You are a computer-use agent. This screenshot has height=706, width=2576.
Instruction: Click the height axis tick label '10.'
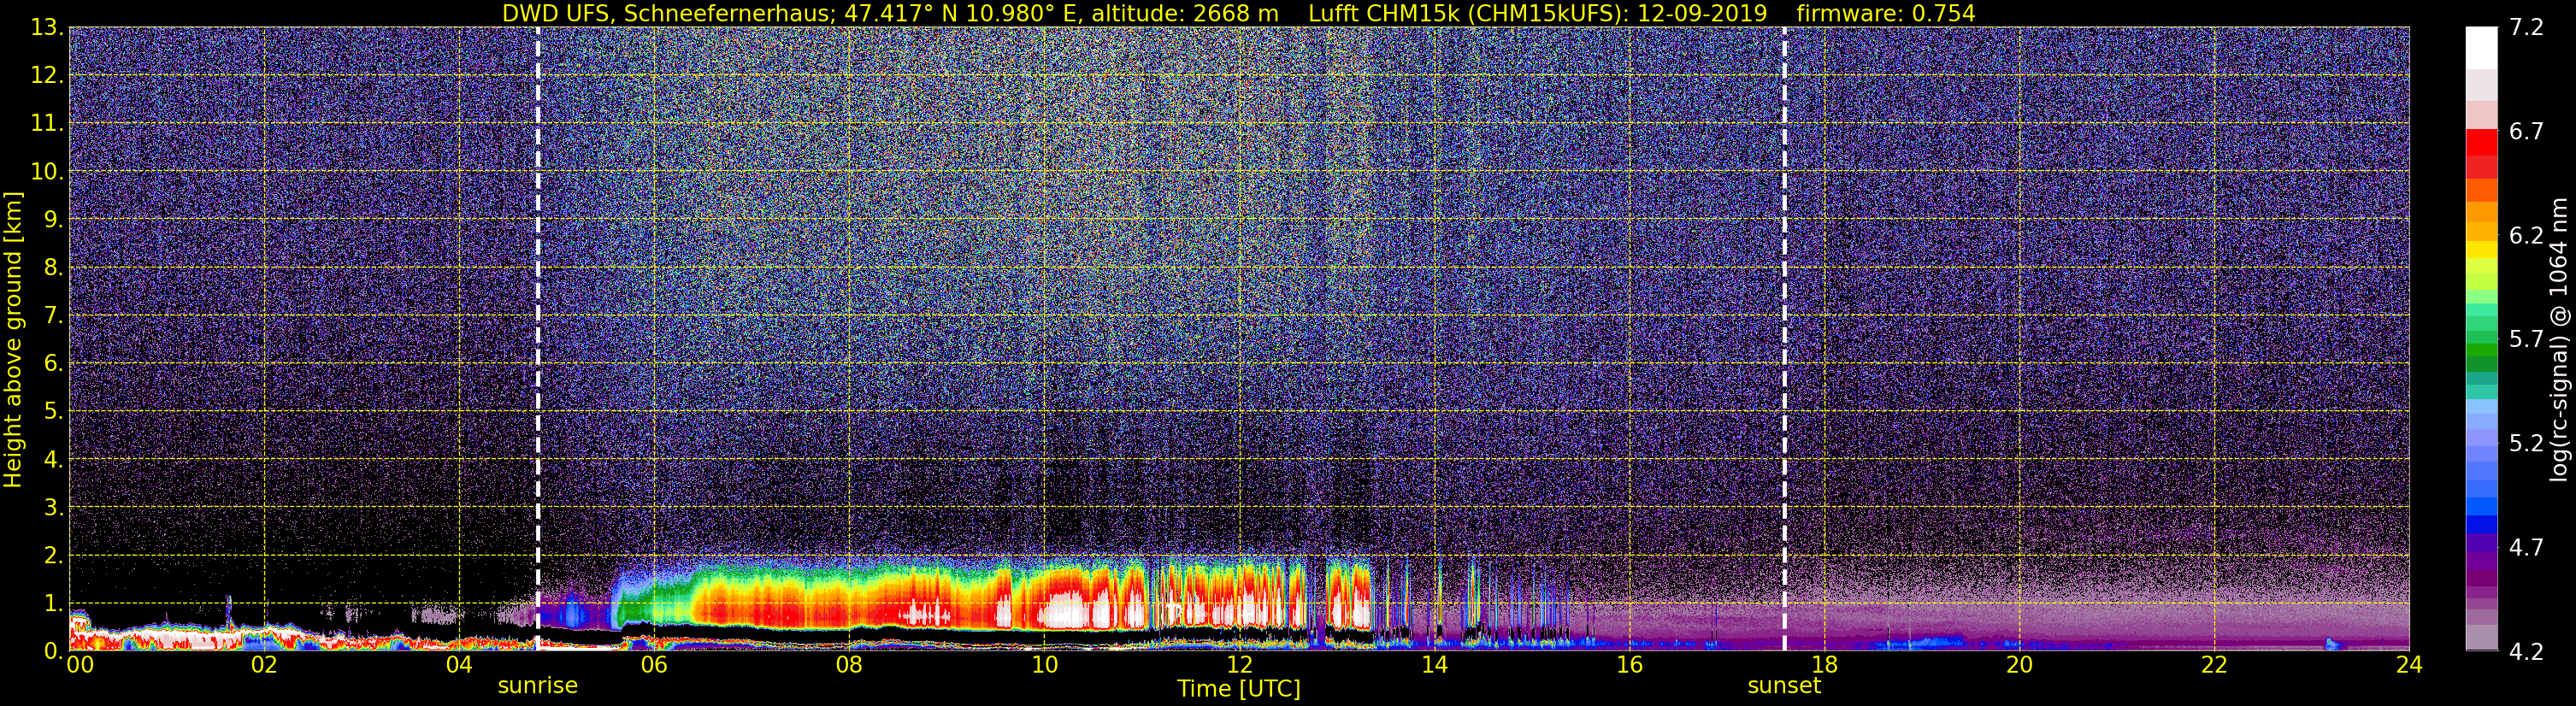tap(47, 171)
